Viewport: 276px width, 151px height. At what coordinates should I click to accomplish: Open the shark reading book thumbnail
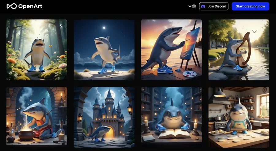171,117
